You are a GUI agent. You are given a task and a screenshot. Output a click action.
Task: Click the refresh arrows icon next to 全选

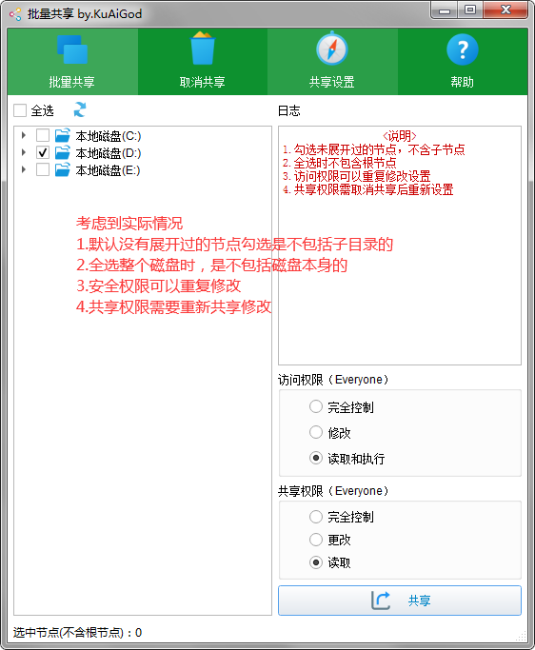[x=80, y=109]
